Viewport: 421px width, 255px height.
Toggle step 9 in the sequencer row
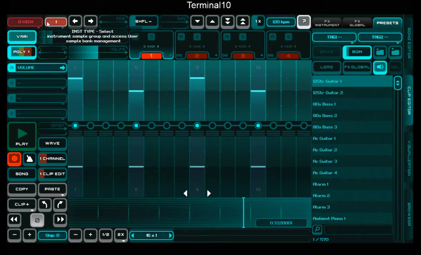tap(197, 125)
